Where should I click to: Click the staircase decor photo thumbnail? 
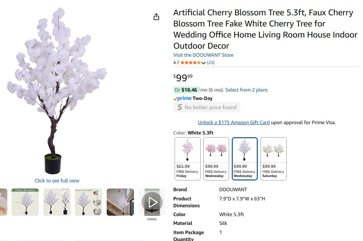(120, 201)
